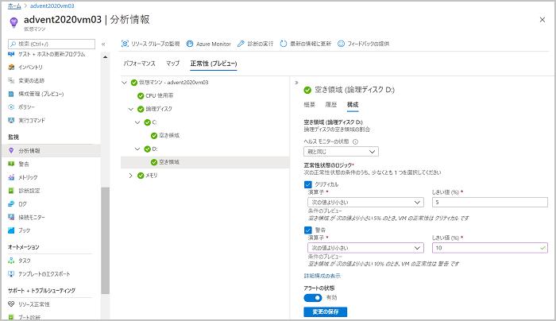Screen dimensions: 556x321
Task: Click the sidebar vertical scrollbar thumb
Action: [106, 241]
